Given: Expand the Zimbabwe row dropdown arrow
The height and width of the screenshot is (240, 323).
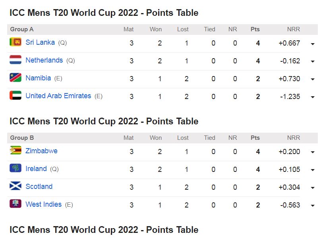Looking at the screenshot, I should pos(313,152).
